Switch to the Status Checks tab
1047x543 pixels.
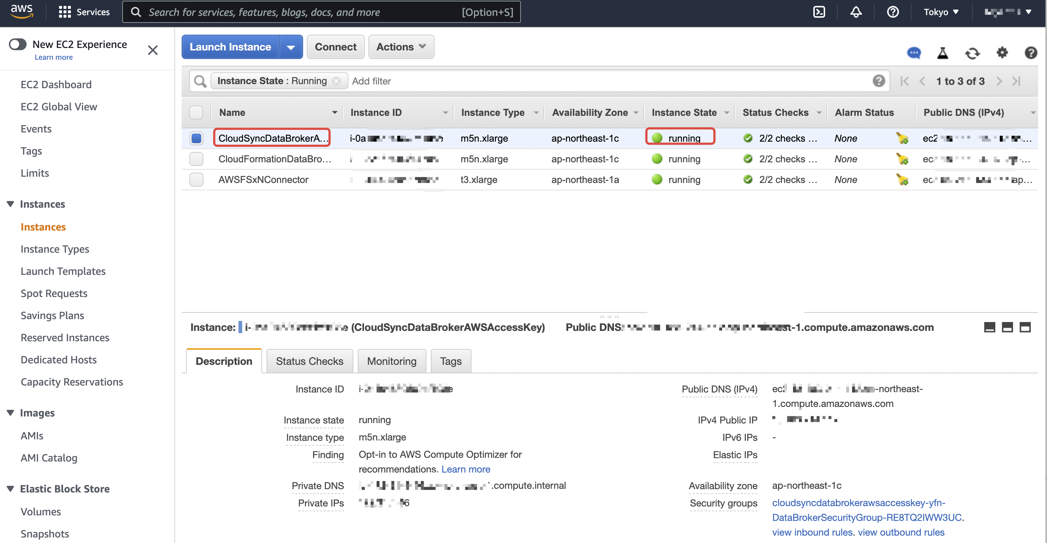309,361
